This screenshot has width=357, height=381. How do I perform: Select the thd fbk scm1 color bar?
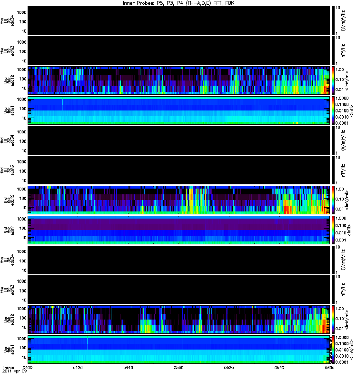click(333, 230)
